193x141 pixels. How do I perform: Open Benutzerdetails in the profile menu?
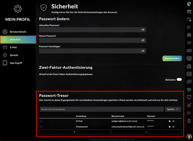[x=18, y=32]
